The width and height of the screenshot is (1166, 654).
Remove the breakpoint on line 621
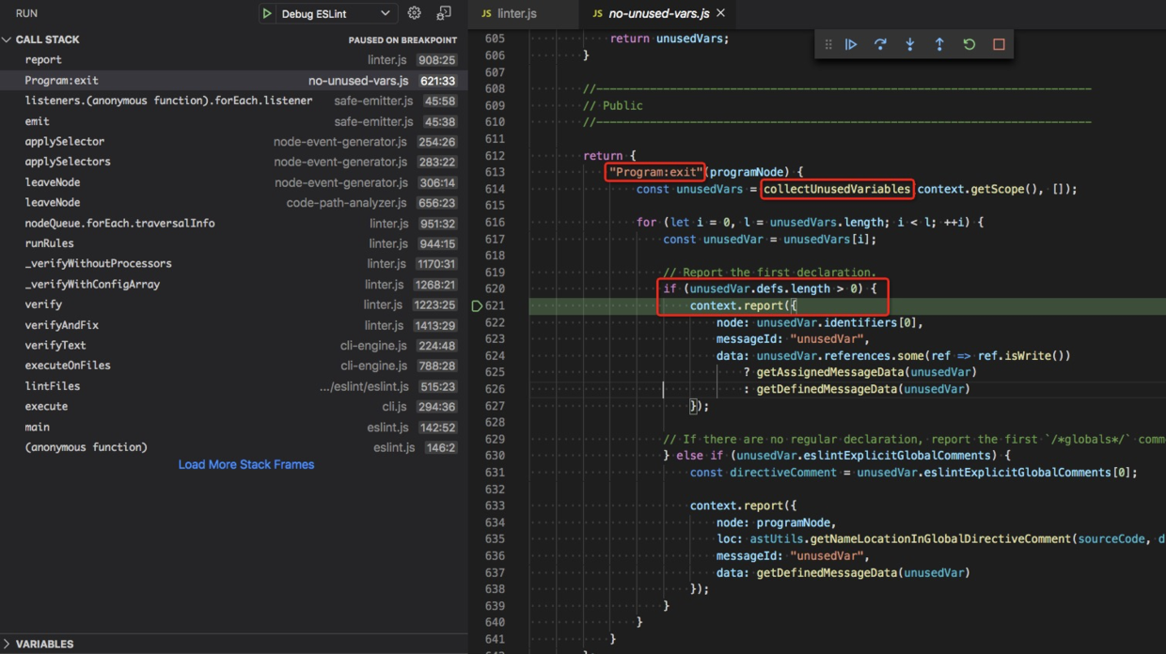point(479,304)
